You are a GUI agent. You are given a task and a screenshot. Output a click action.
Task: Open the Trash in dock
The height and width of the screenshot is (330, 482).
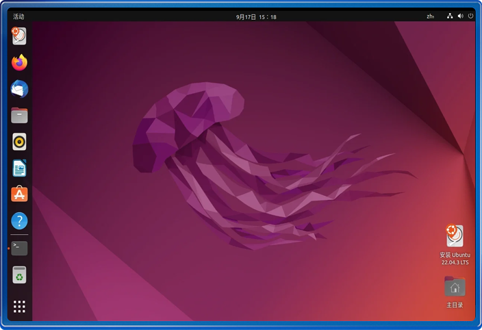click(19, 275)
